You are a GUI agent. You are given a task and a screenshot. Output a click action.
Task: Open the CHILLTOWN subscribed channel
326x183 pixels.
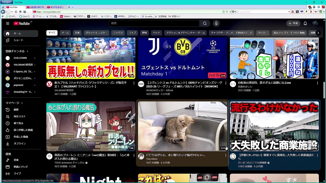21,58
